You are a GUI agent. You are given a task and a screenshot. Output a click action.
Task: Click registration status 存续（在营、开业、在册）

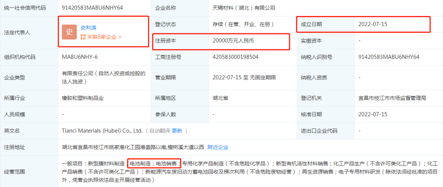click(x=243, y=24)
